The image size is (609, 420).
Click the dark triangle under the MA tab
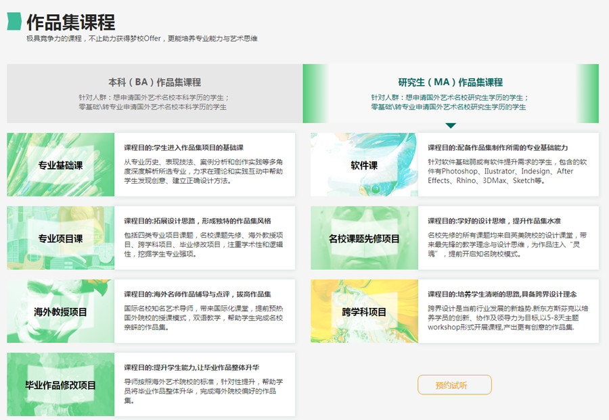coord(451,126)
